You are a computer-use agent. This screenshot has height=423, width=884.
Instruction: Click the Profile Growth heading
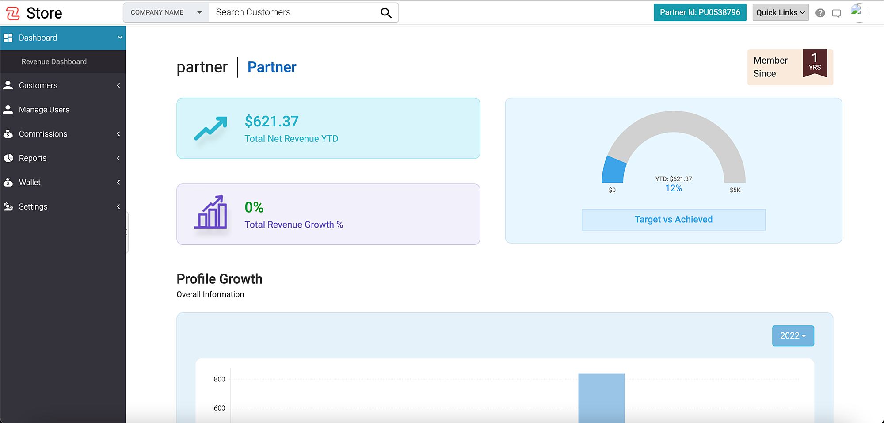pyautogui.click(x=220, y=279)
